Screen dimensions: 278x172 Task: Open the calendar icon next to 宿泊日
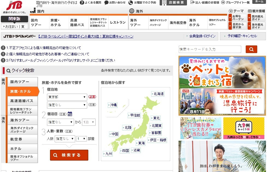70,114
